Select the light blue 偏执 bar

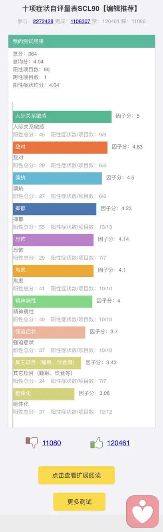pyautogui.click(x=58, y=178)
